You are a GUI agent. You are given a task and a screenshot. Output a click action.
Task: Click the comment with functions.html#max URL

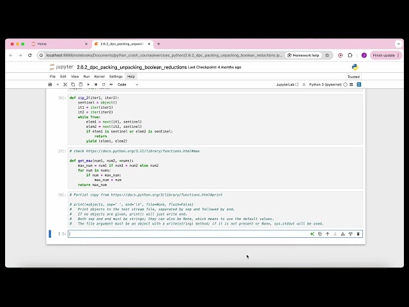pos(135,151)
